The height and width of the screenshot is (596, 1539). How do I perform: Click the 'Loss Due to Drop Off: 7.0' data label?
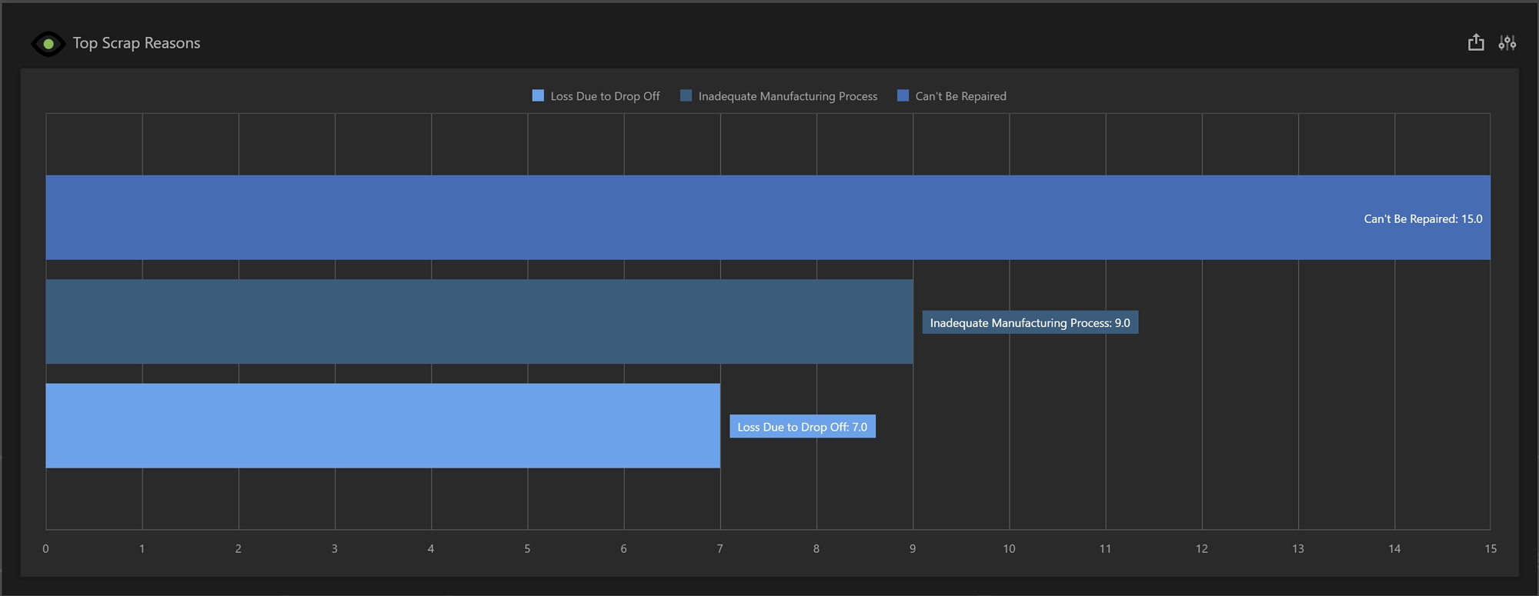point(802,427)
